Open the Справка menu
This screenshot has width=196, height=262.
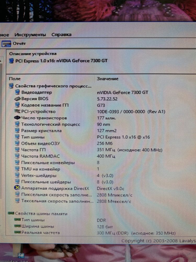(x=61, y=35)
